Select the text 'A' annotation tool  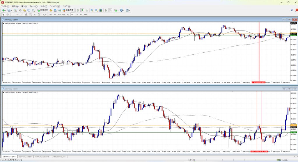[35, 14]
